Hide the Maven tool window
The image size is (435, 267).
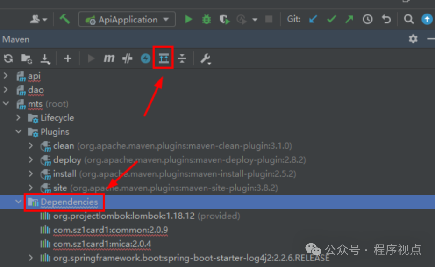tap(431, 39)
